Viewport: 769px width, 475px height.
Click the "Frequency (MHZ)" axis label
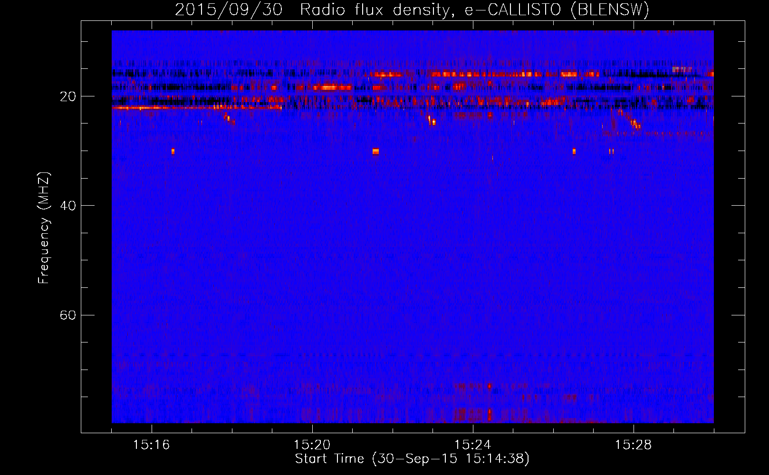[x=44, y=228]
